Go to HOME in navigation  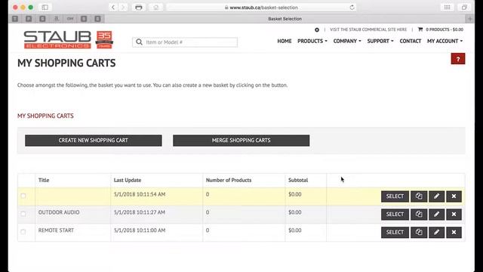coord(285,41)
